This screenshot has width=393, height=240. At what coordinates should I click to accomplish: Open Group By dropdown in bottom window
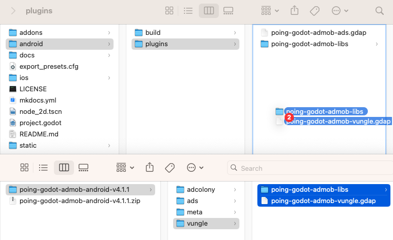(x=125, y=167)
